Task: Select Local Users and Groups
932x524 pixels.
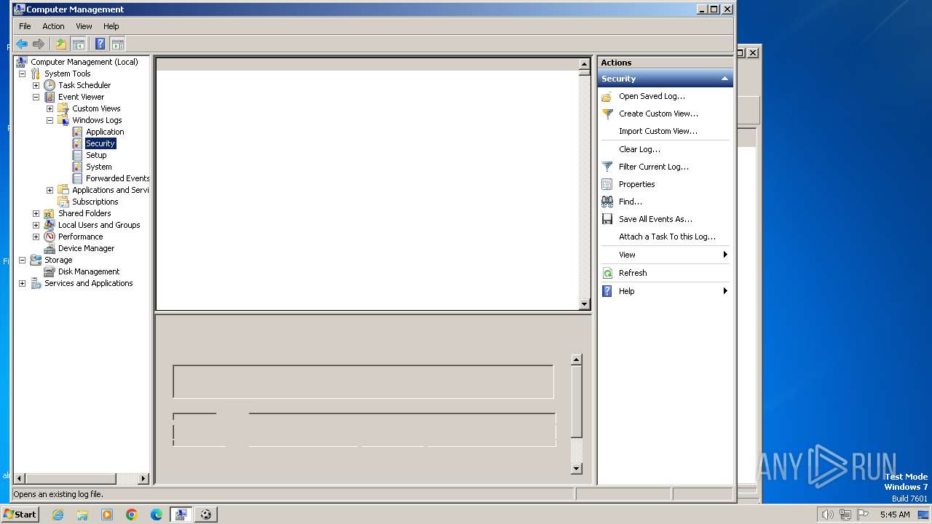Action: [99, 225]
